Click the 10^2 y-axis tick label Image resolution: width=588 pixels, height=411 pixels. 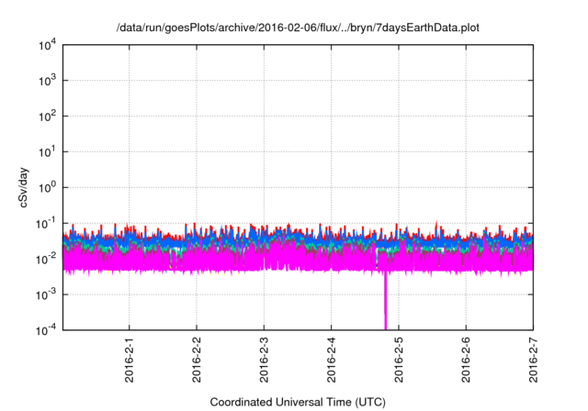coord(47,117)
